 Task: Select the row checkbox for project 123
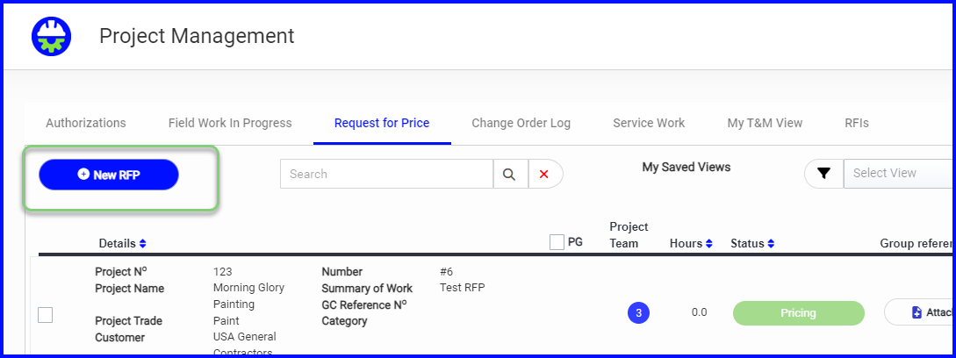coord(45,315)
